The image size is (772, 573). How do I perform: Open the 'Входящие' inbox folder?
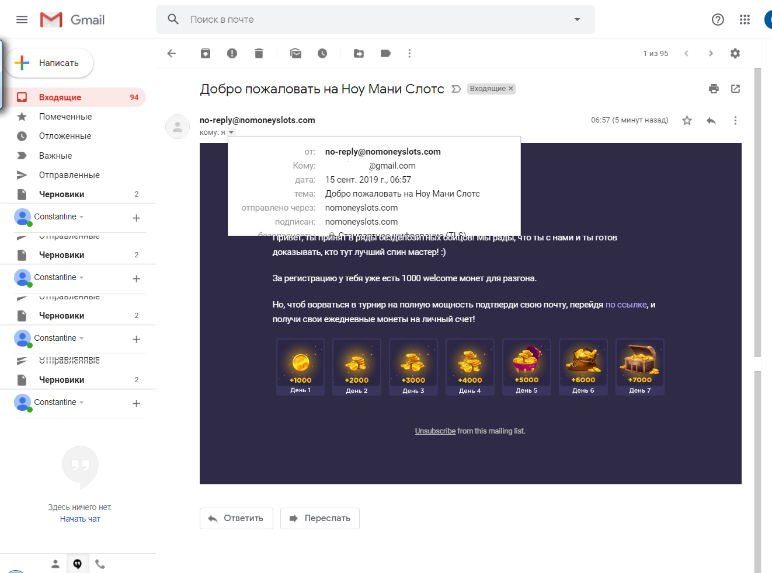pyautogui.click(x=73, y=97)
